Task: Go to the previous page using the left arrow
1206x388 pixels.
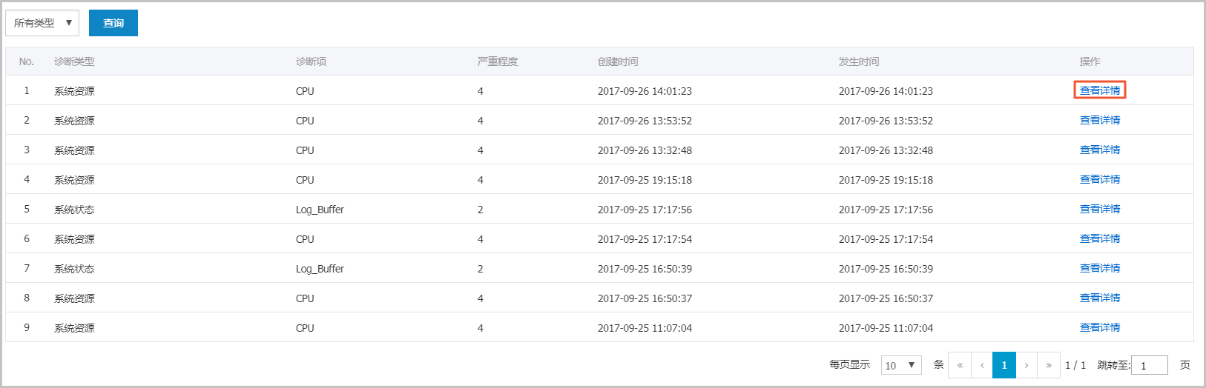Action: click(x=982, y=365)
